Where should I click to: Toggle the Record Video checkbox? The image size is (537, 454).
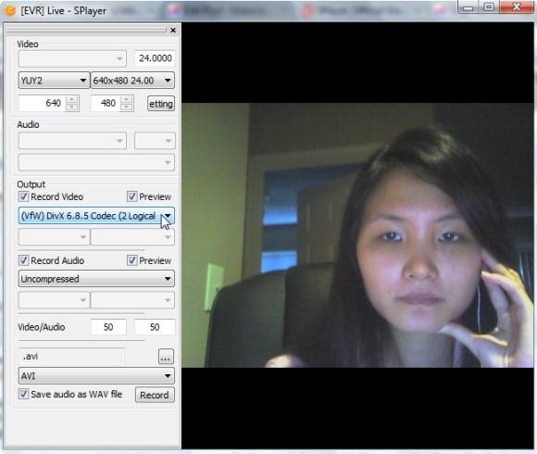(24, 196)
